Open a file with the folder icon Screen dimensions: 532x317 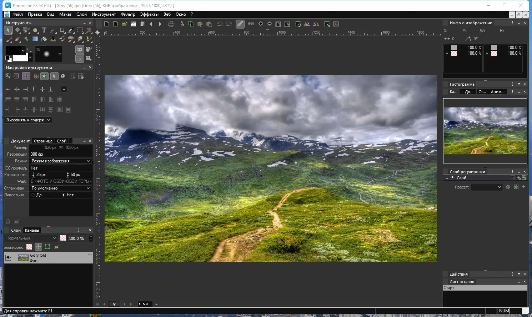124,24
